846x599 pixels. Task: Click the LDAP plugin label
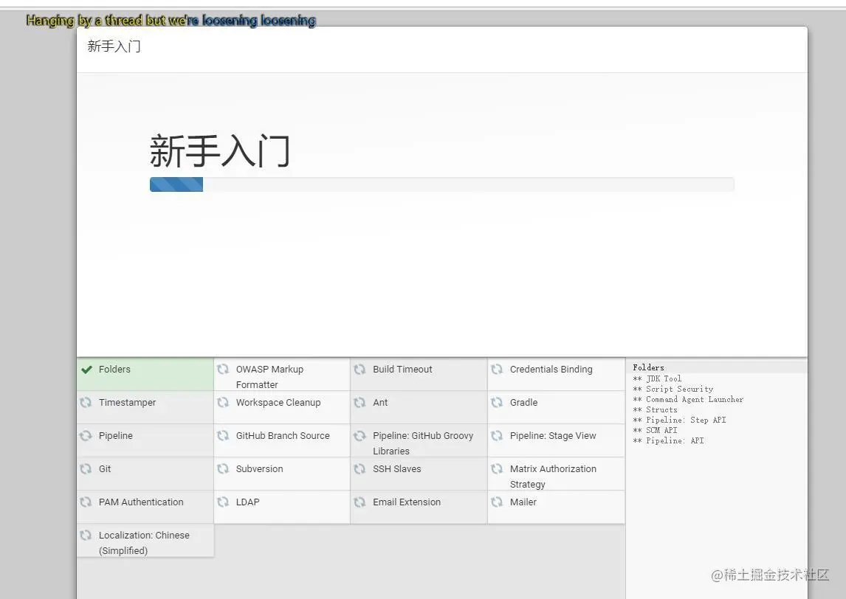point(247,502)
